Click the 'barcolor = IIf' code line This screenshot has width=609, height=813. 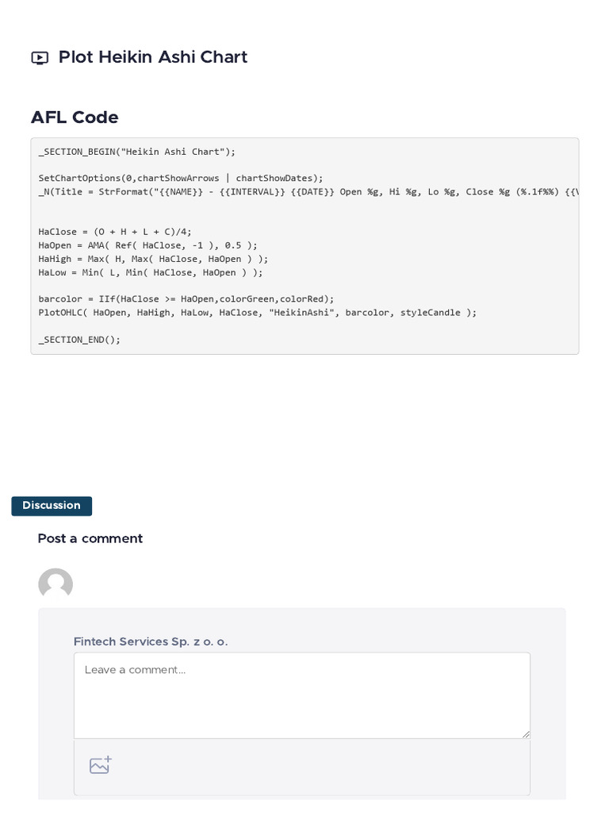coord(186,299)
